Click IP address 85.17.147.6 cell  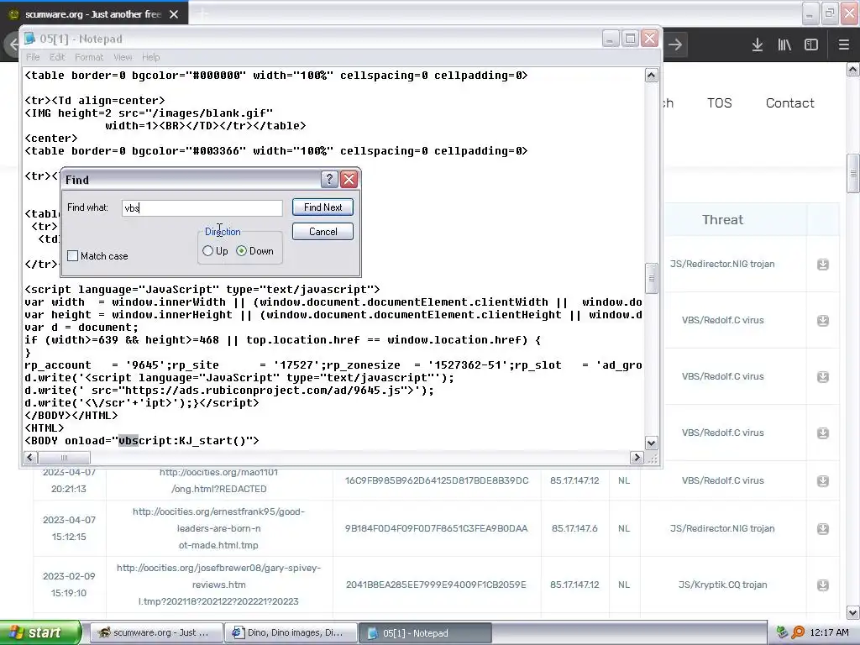[574, 528]
